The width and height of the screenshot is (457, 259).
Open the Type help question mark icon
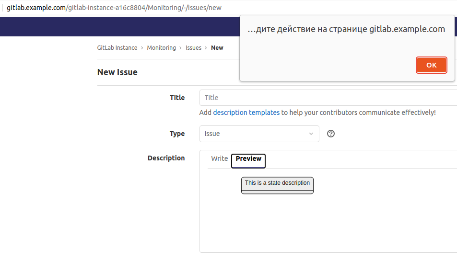pos(330,134)
